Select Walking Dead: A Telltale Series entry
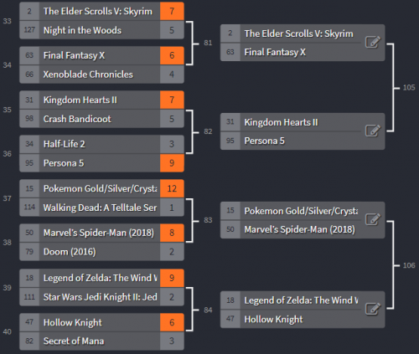Image resolution: width=419 pixels, height=354 pixels. point(101,208)
